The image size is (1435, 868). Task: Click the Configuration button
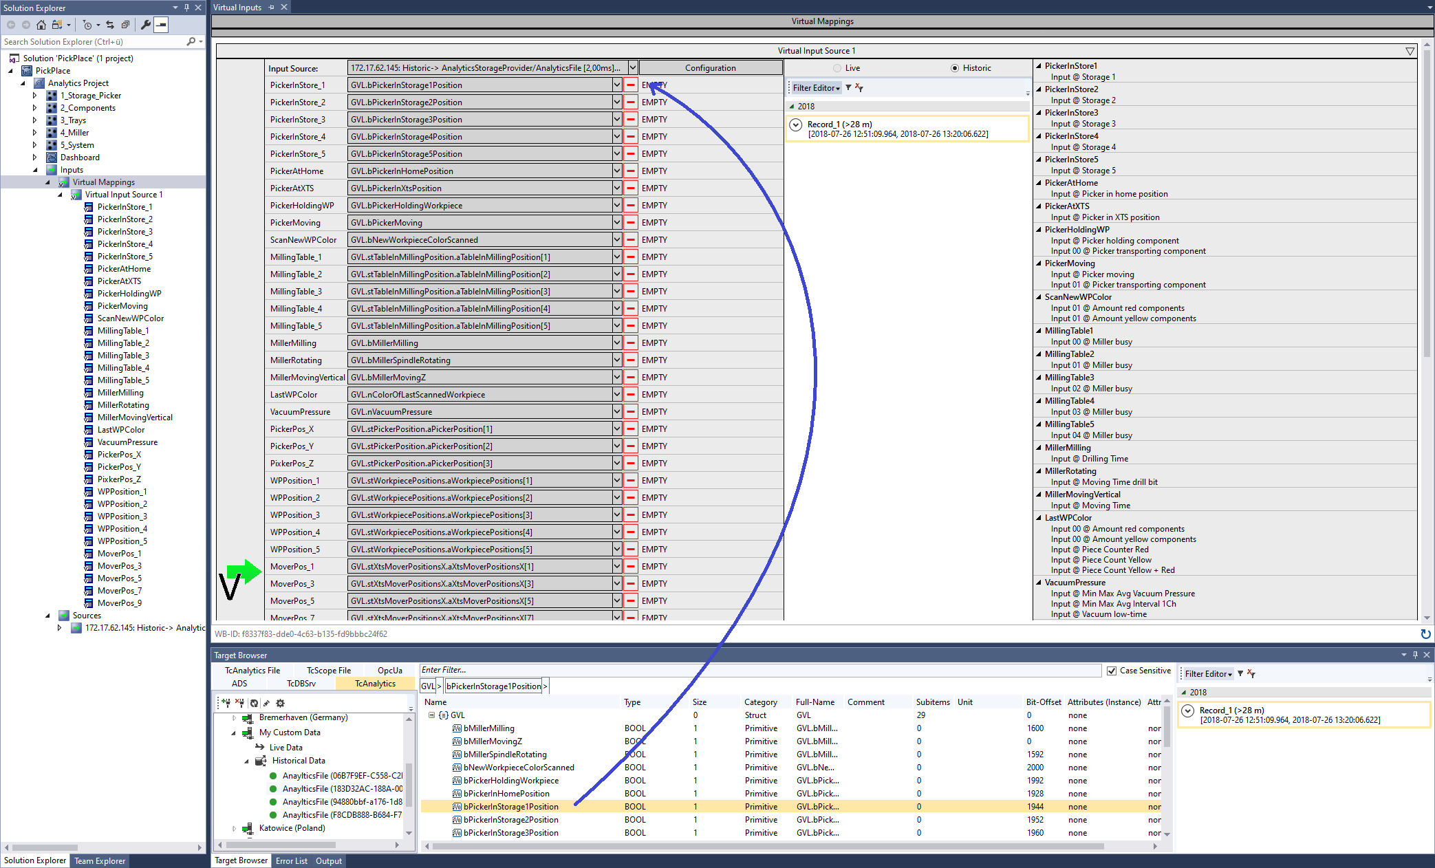pyautogui.click(x=711, y=67)
